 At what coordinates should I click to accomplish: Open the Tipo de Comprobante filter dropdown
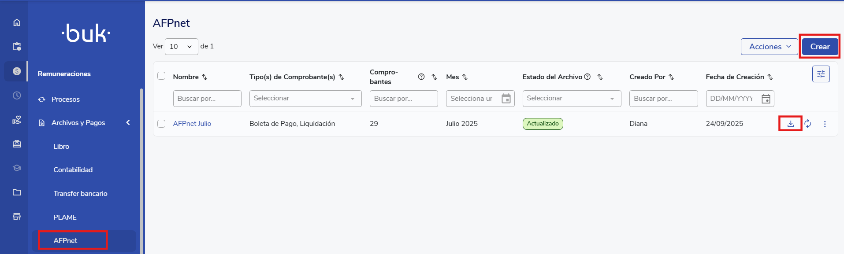coord(305,99)
